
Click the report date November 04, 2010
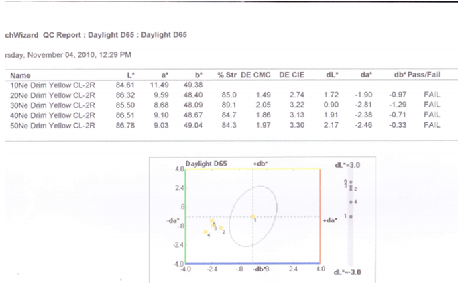point(67,54)
